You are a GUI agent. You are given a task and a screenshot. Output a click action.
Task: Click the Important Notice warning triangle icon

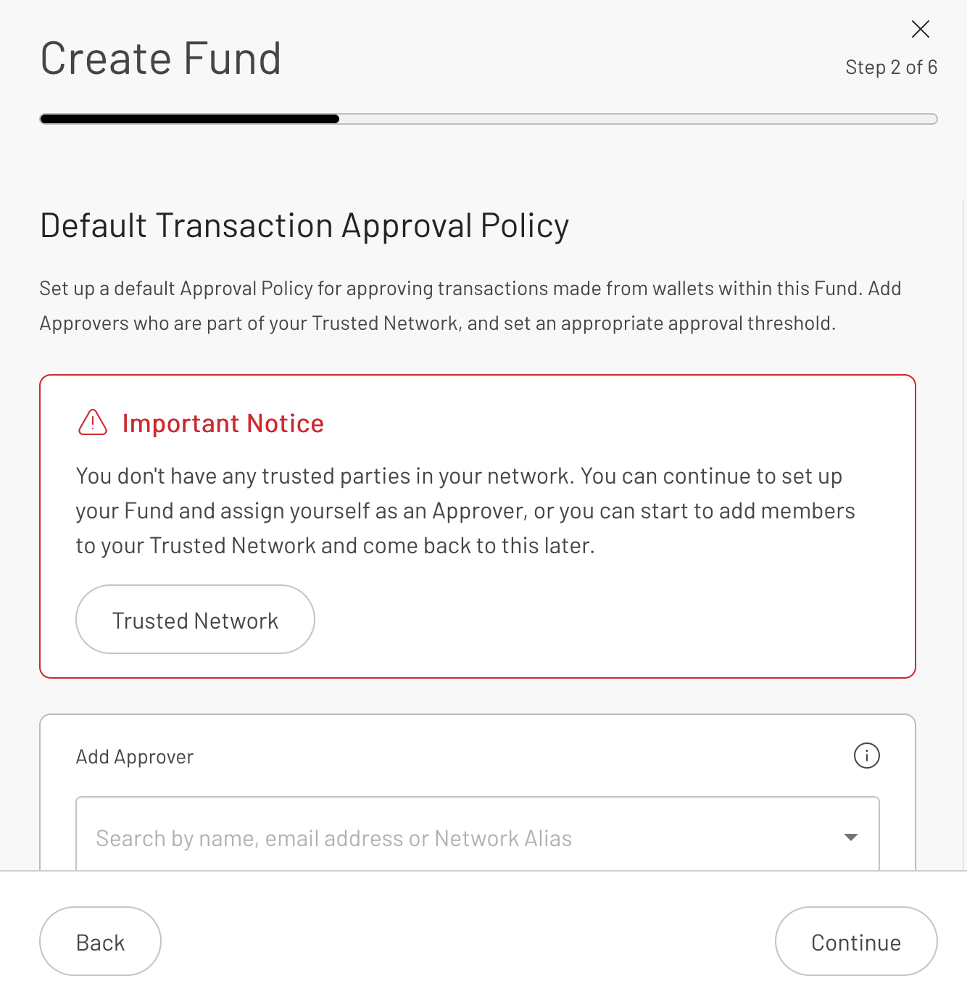tap(93, 423)
